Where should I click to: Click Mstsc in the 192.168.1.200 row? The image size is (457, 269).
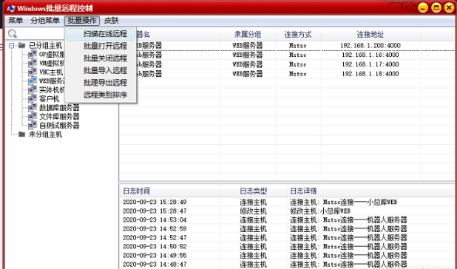click(297, 45)
